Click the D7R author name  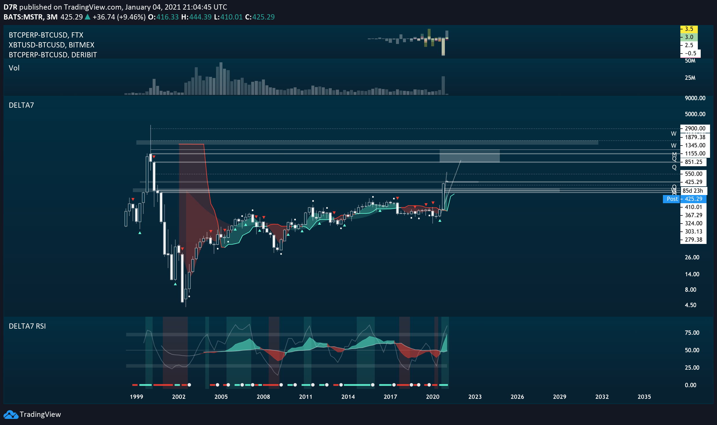(x=10, y=7)
